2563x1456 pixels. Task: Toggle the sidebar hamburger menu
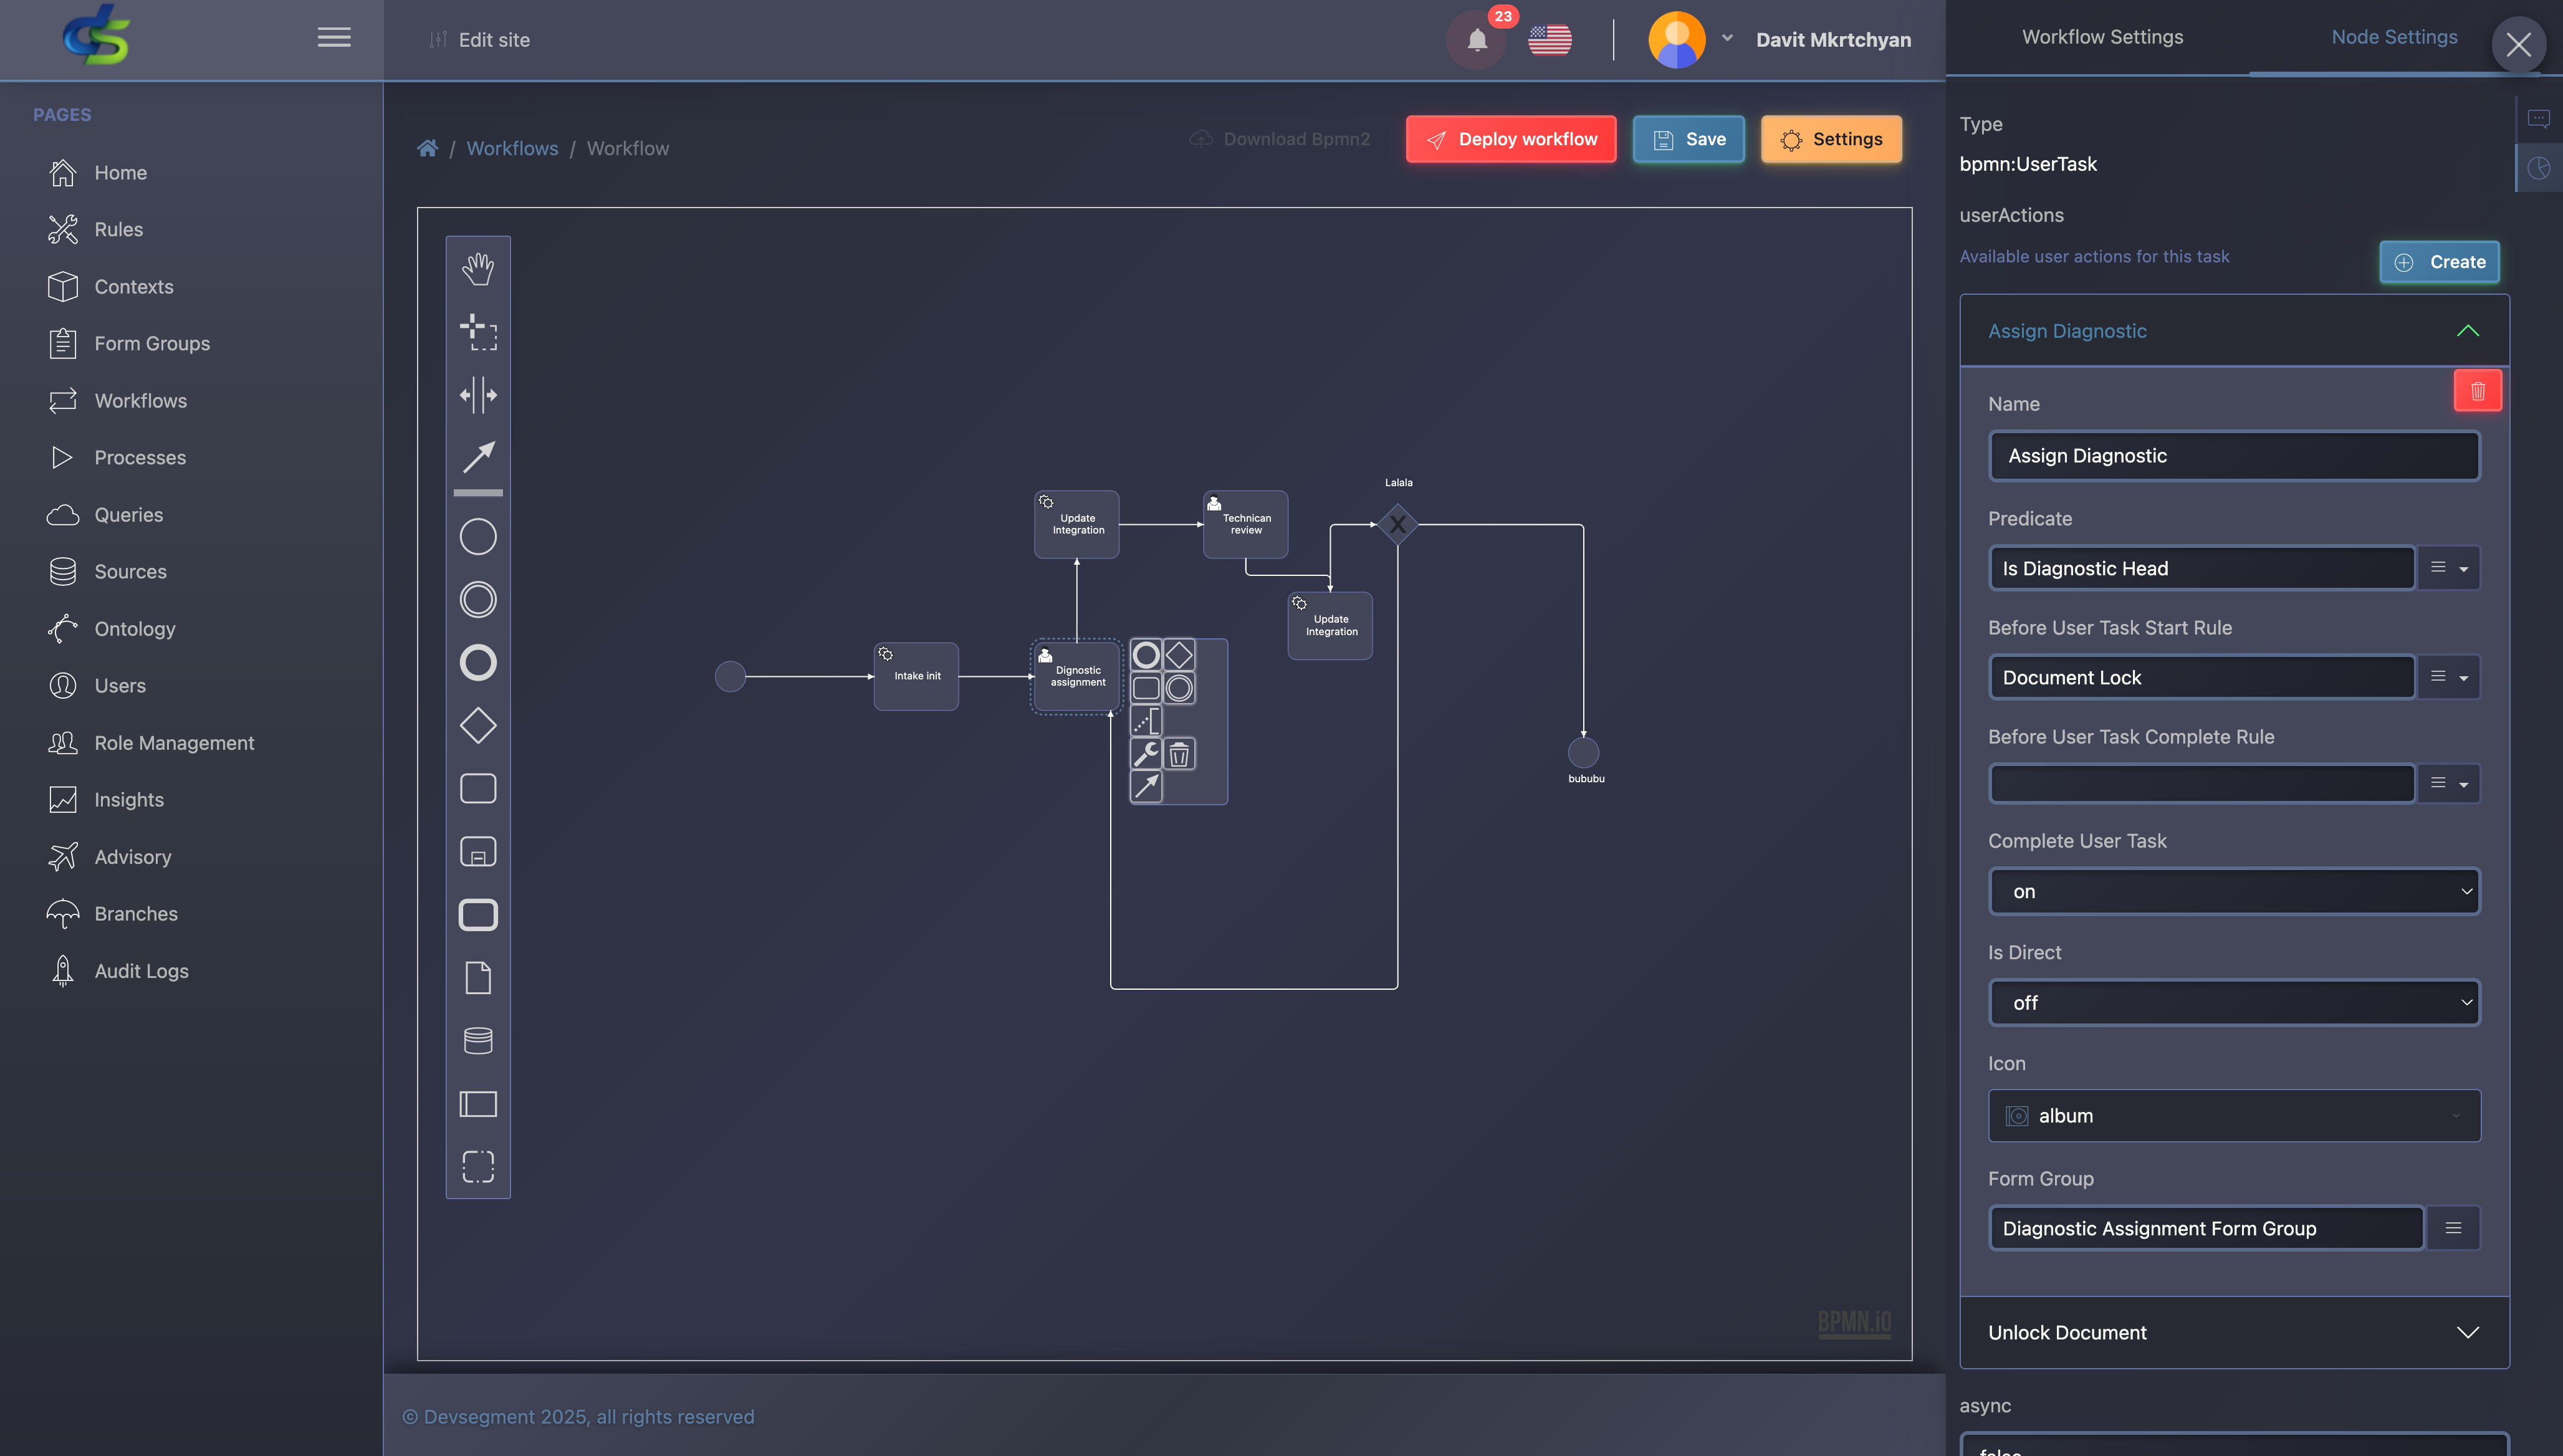click(334, 38)
